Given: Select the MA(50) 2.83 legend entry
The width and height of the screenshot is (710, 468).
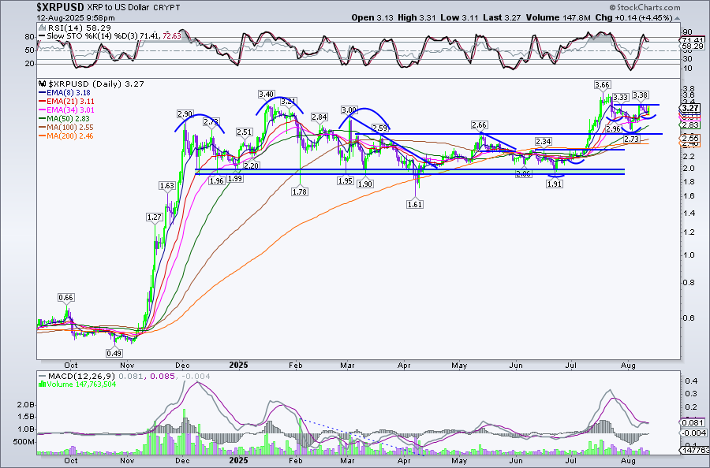Looking at the screenshot, I should pos(65,118).
